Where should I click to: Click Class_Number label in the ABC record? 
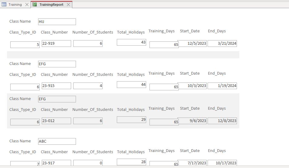click(x=54, y=152)
